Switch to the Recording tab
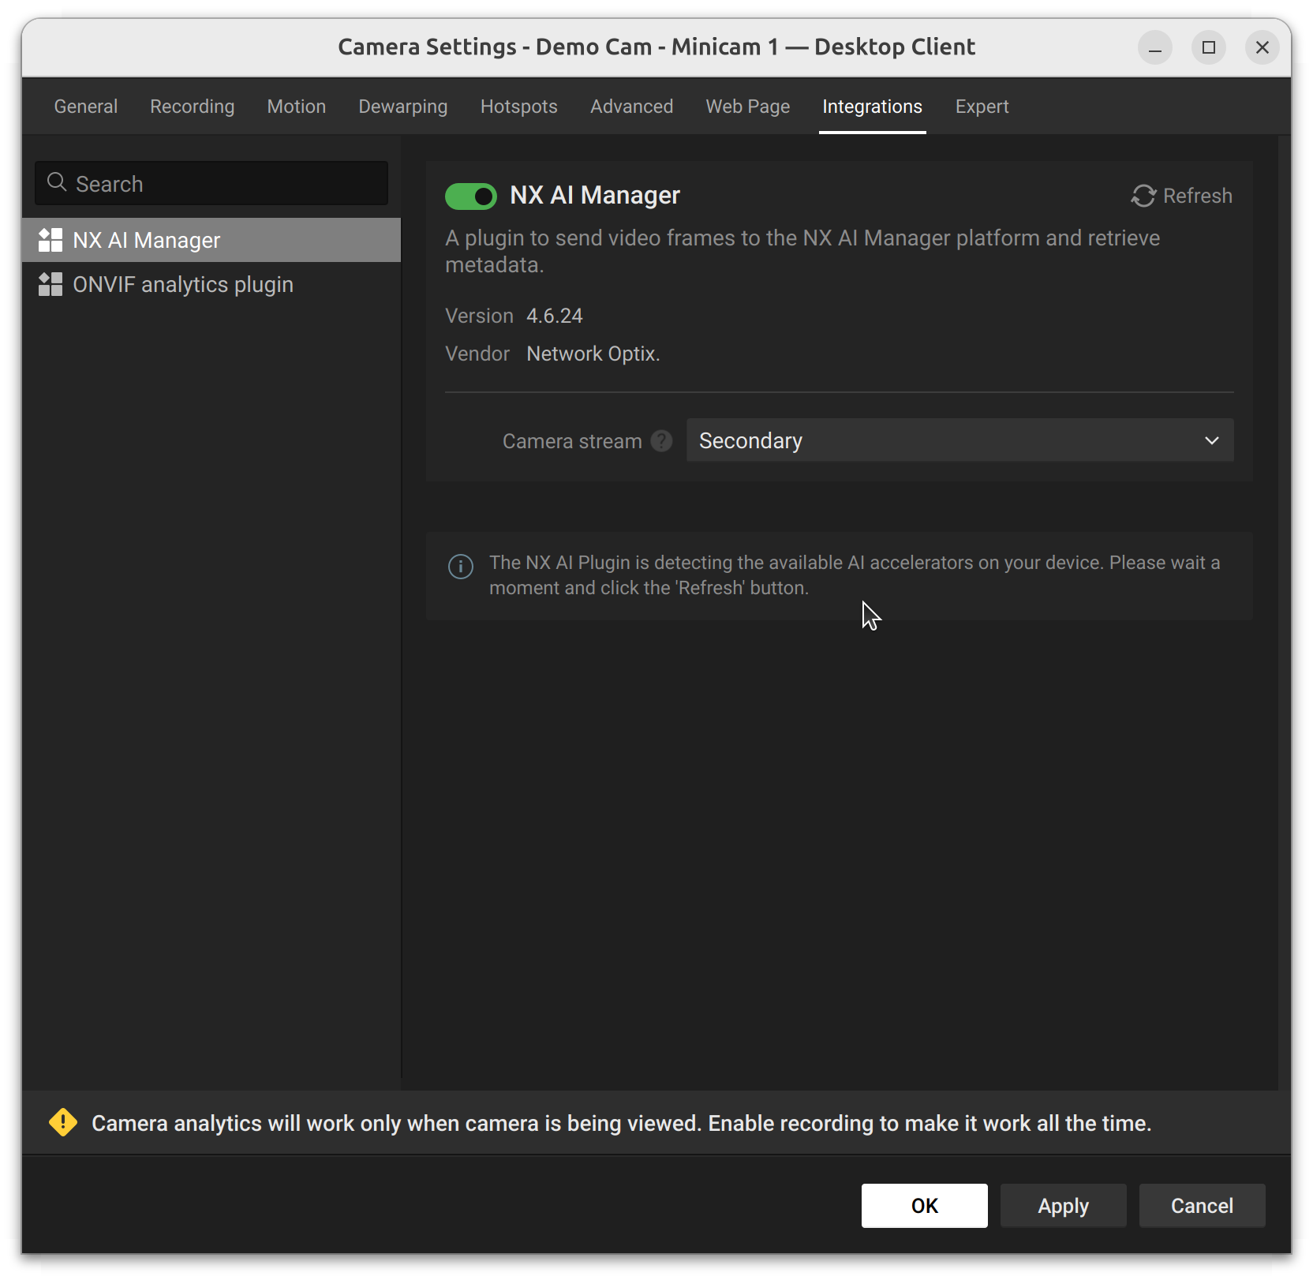 coord(193,107)
